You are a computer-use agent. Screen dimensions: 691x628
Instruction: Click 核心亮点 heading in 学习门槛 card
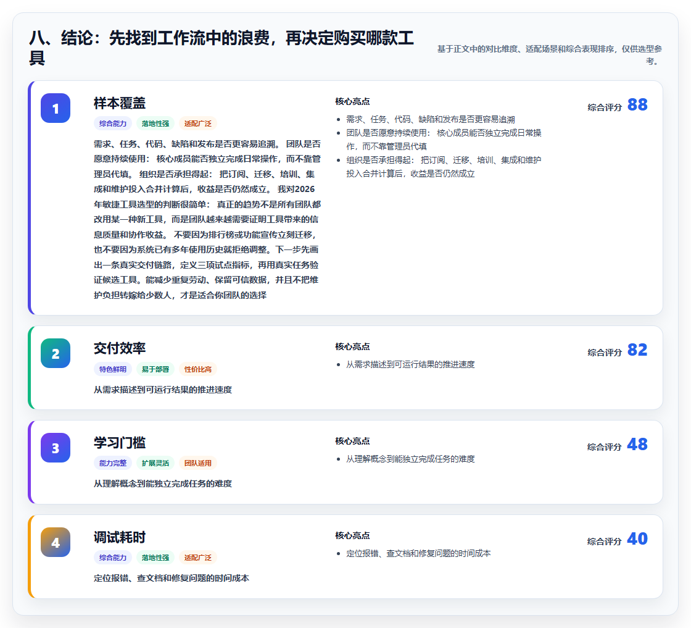[352, 441]
